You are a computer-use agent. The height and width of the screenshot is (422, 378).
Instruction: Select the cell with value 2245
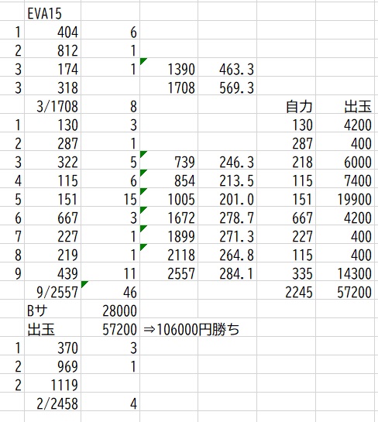pos(286,292)
